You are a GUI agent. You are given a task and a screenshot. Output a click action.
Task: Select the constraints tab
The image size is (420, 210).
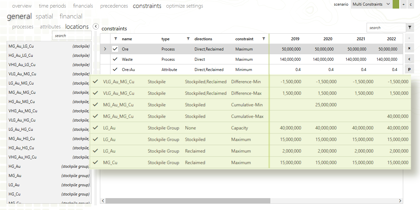147,6
